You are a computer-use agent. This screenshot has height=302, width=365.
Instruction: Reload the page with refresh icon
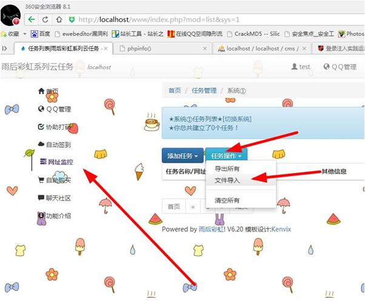(x=45, y=19)
